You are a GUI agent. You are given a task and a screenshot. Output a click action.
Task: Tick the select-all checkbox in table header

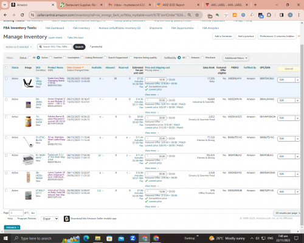coord(6,67)
